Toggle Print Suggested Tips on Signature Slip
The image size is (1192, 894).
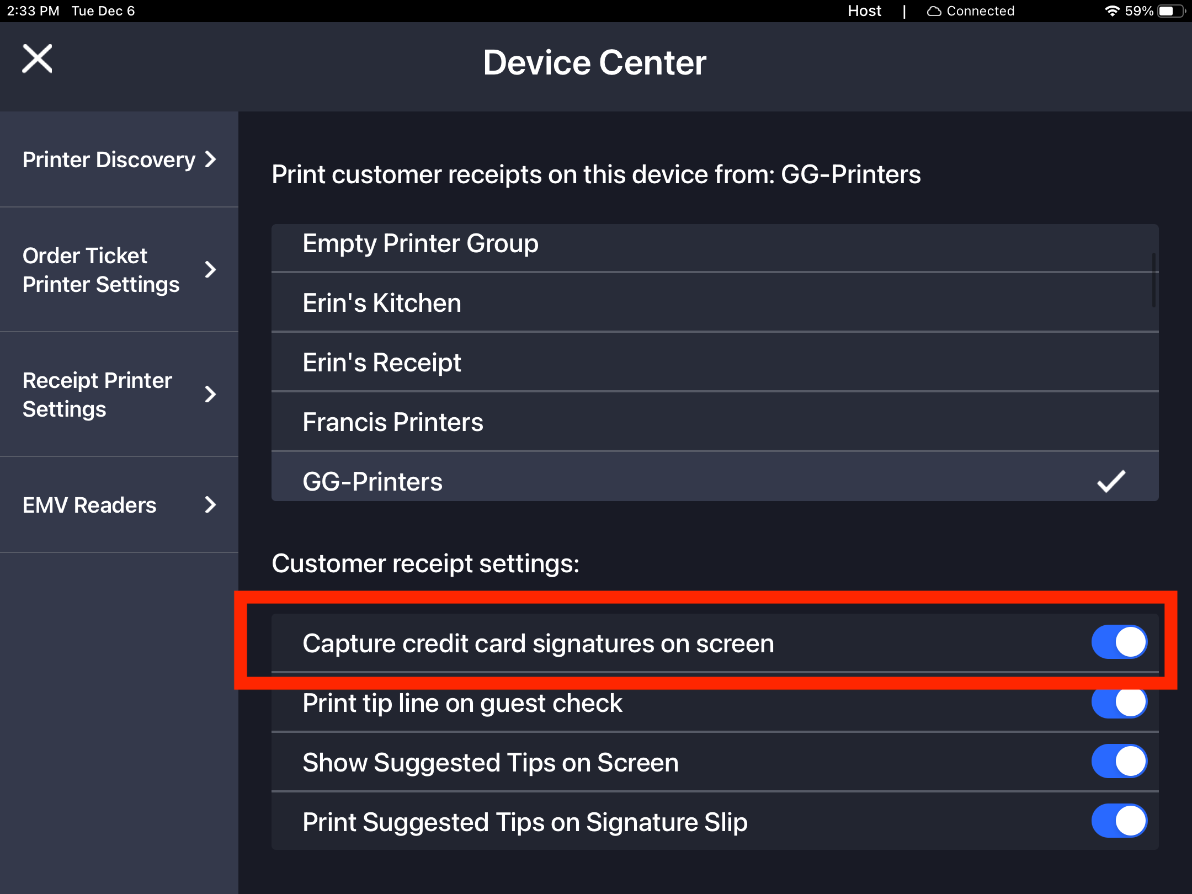tap(1118, 821)
